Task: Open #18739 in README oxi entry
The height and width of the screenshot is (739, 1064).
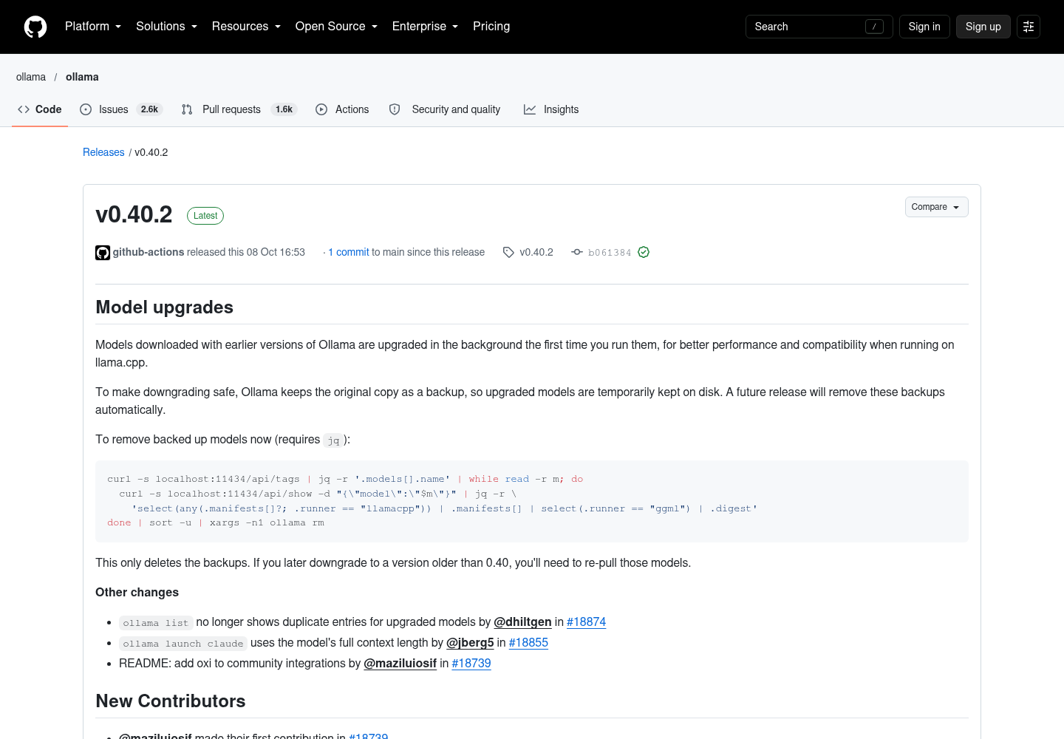Action: [x=471, y=664]
